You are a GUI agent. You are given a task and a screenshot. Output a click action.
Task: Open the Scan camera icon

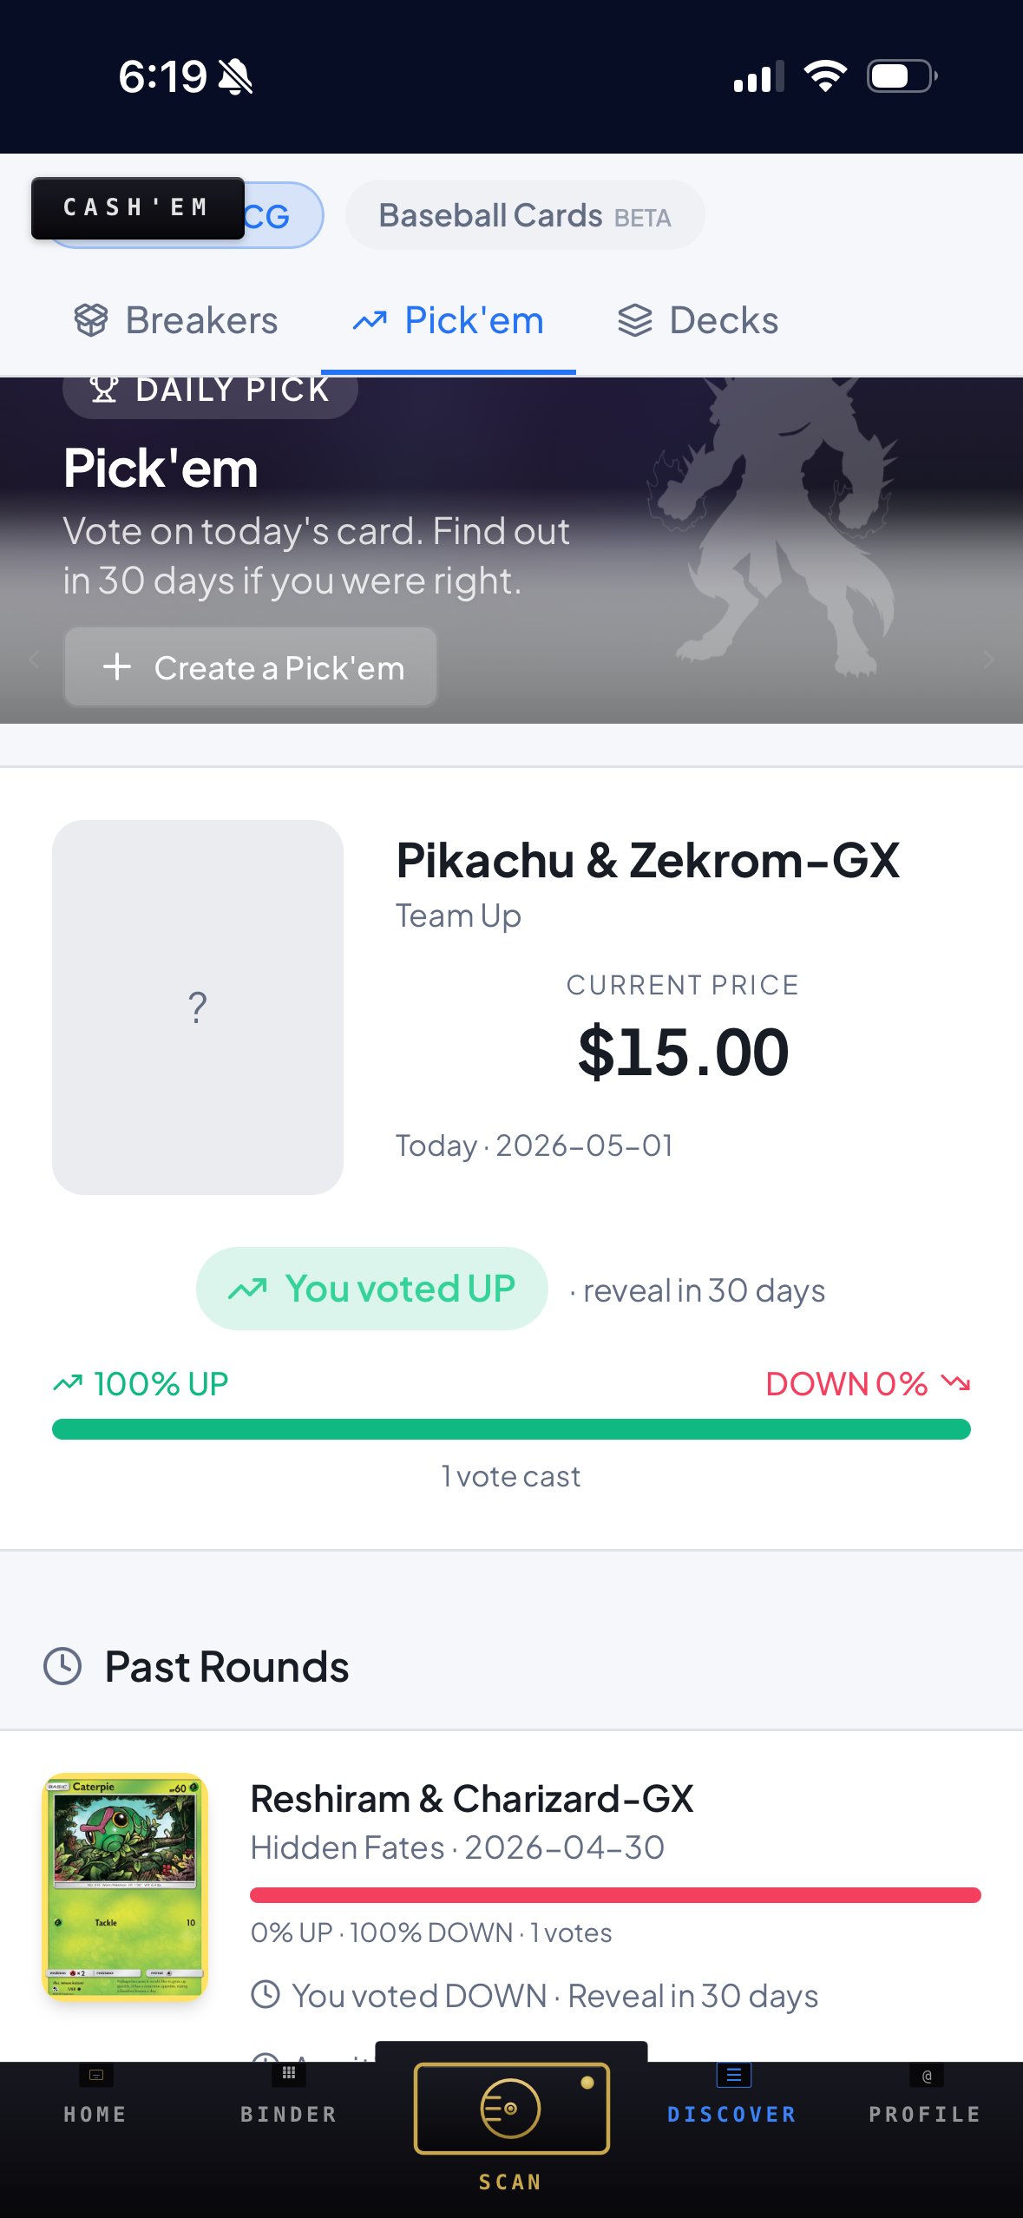[x=511, y=2109]
